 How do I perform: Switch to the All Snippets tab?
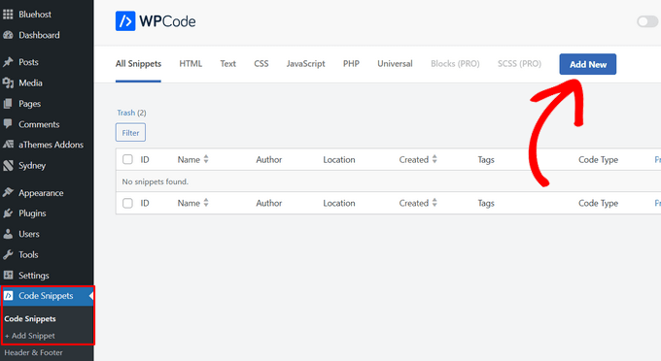click(x=138, y=64)
